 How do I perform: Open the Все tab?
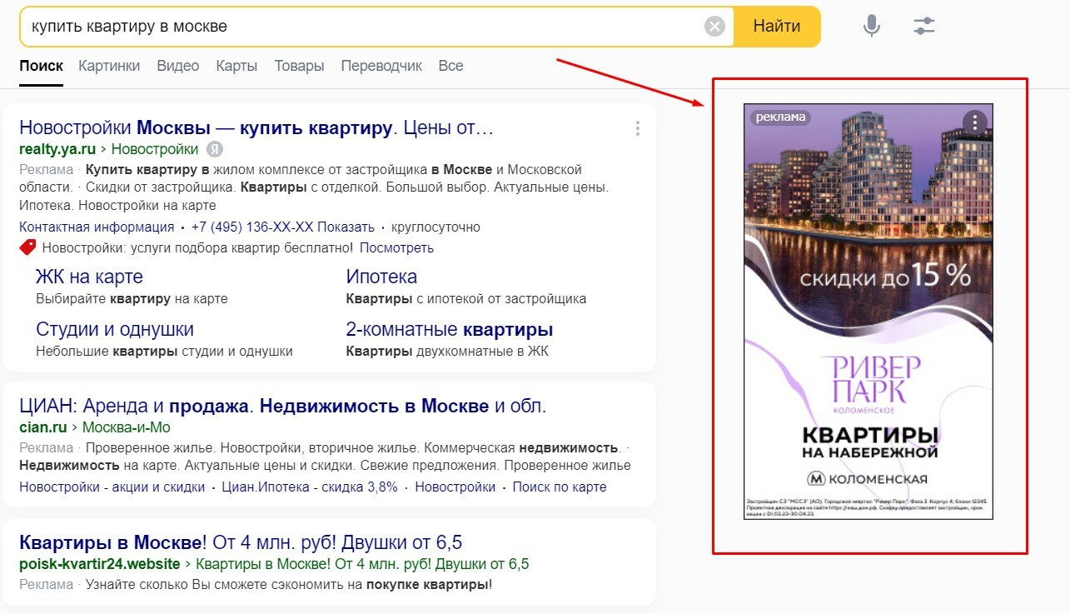point(450,66)
